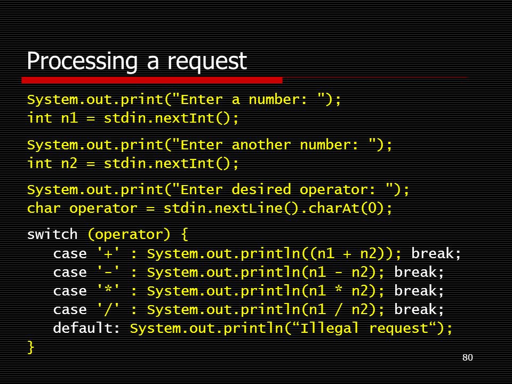Click the 'int n2 = stdin.nextInt();' line
Viewport: 512px width, 384px height.
[133, 163]
